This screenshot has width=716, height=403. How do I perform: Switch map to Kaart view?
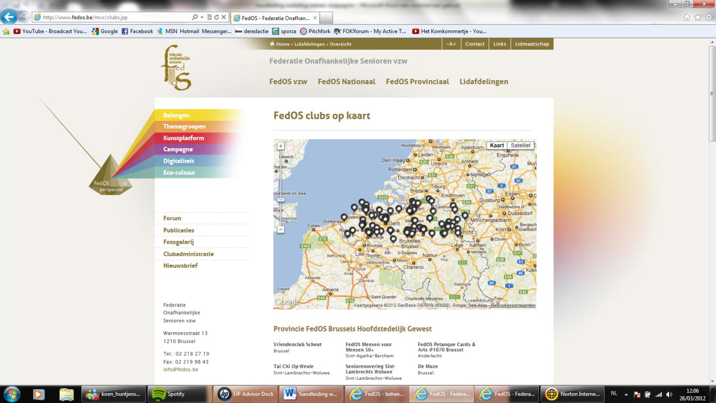tap(497, 145)
